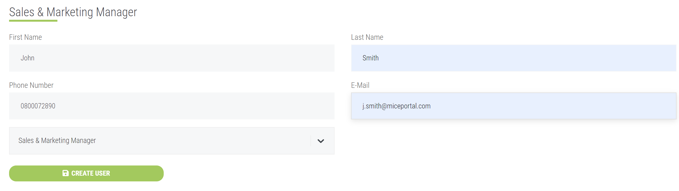Click the vertical divider beside the dropdown chevron
This screenshot has width=679, height=191.
coord(311,141)
